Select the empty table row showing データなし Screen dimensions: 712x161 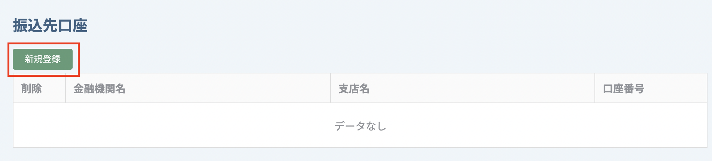[x=360, y=126]
